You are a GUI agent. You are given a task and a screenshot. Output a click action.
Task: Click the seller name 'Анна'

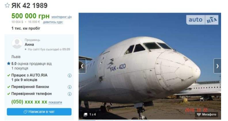tap(29, 45)
